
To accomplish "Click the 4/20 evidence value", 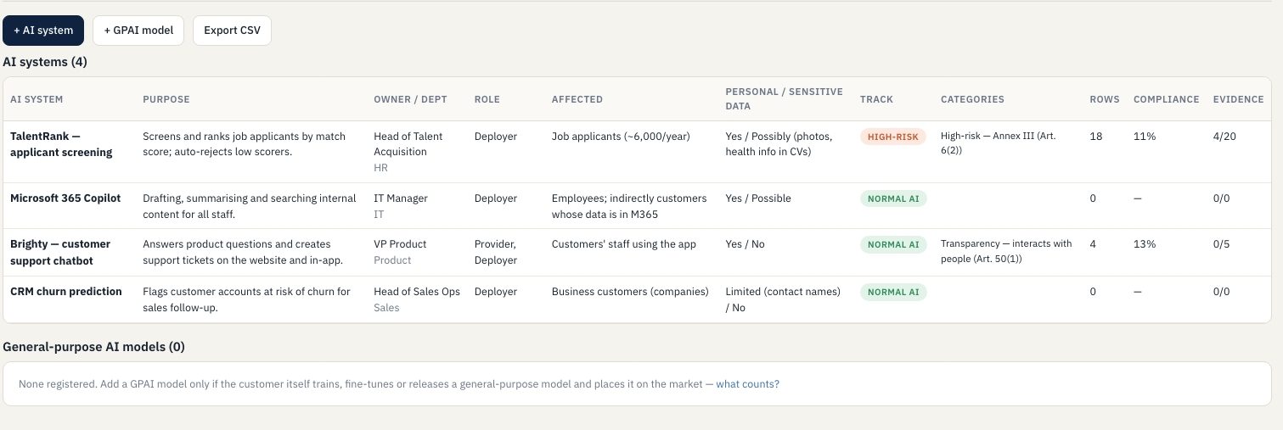I will [1225, 137].
